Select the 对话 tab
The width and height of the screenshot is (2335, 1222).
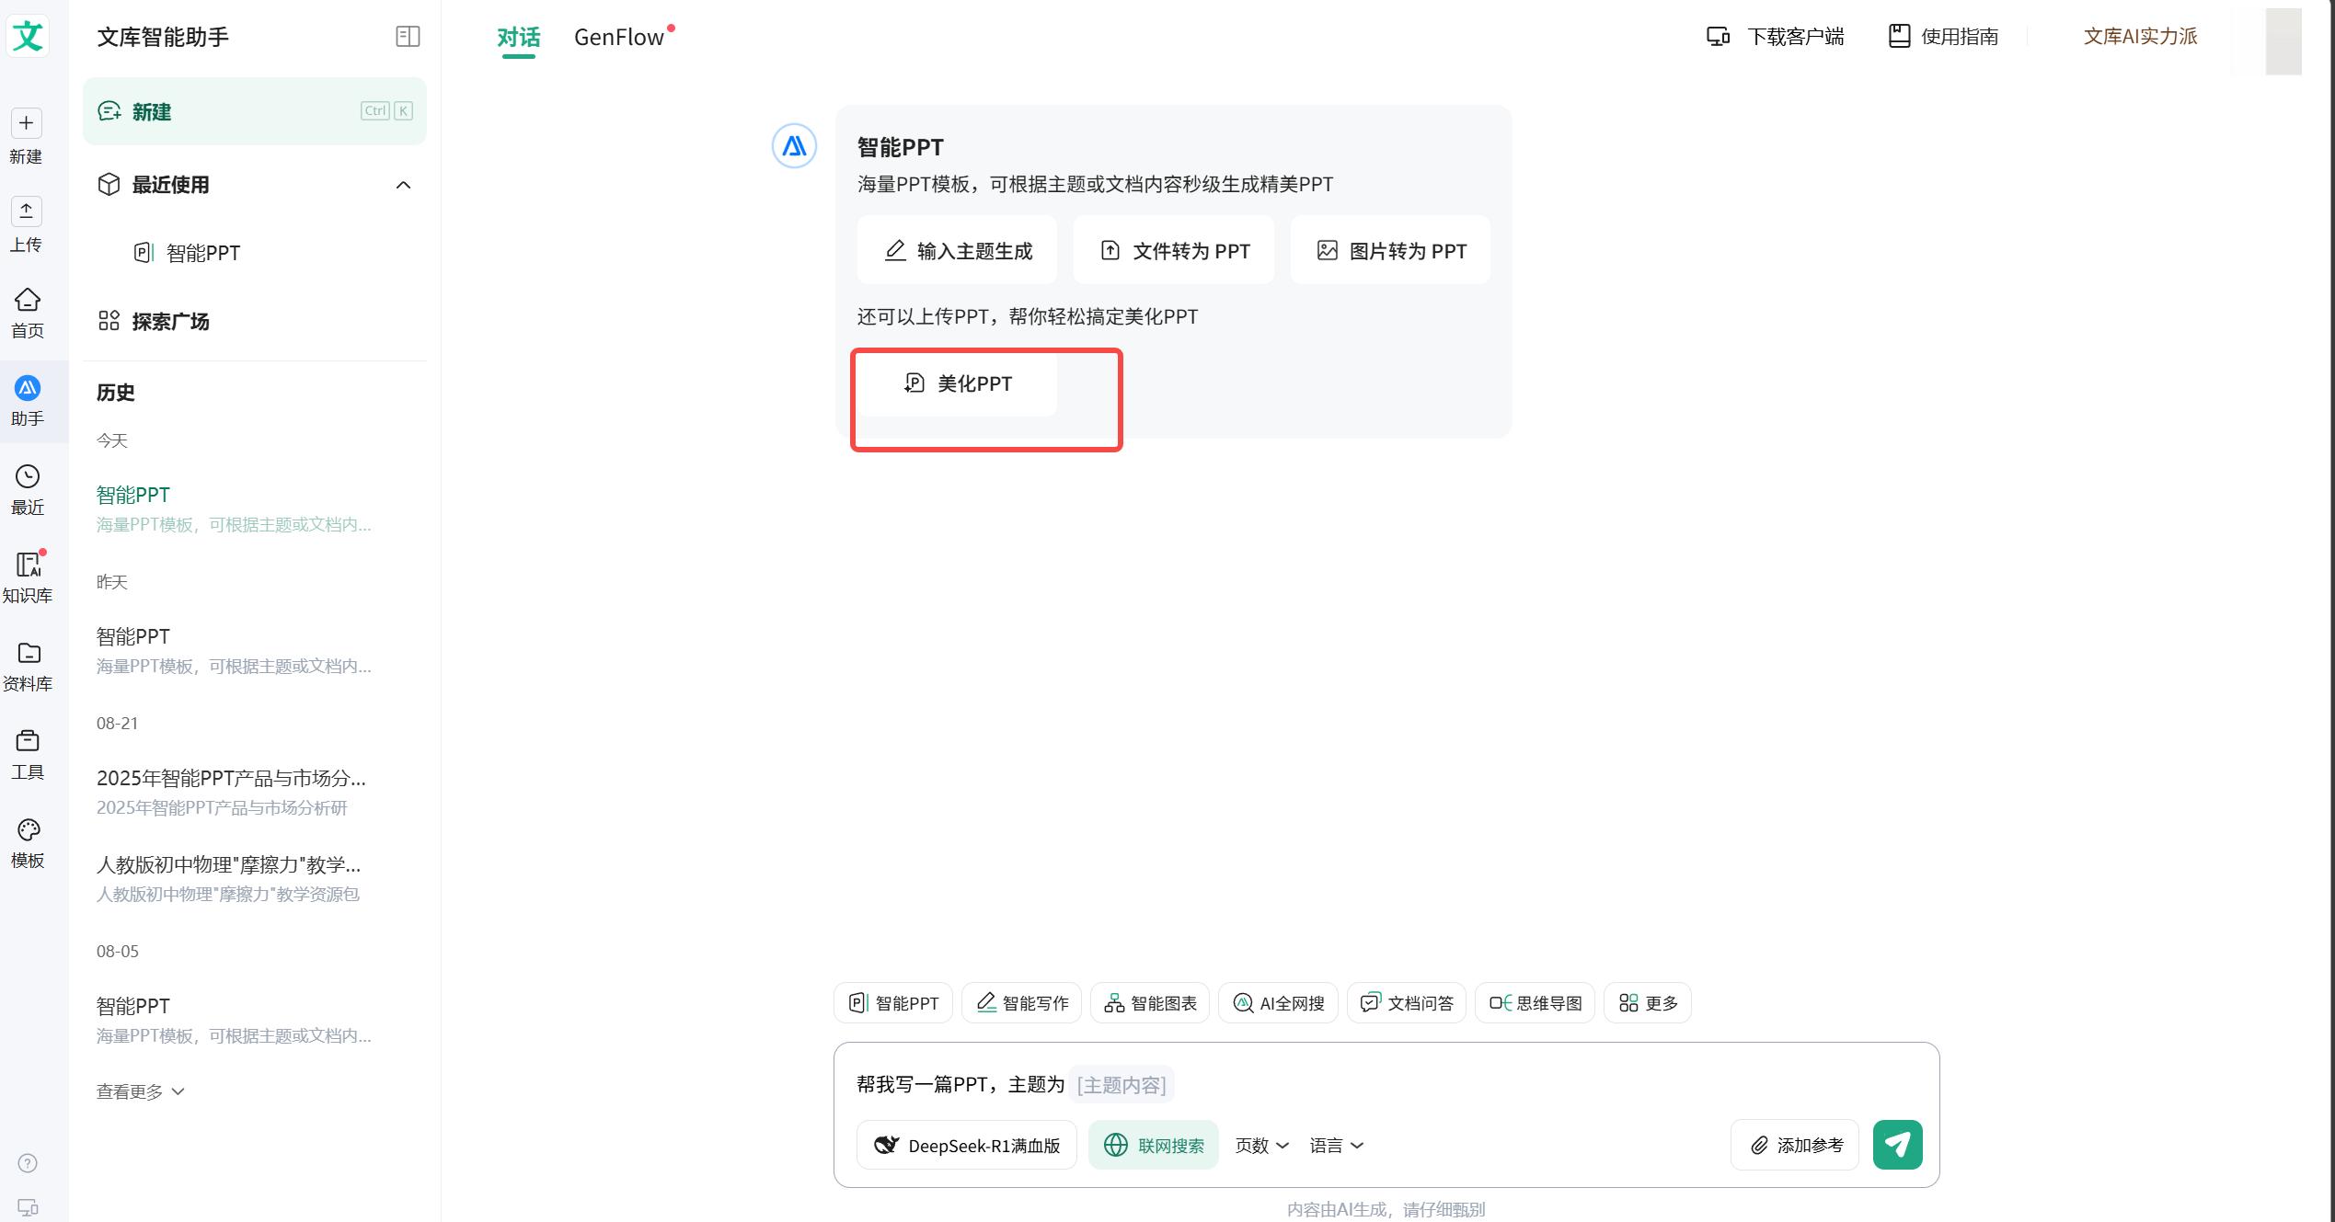pyautogui.click(x=518, y=37)
